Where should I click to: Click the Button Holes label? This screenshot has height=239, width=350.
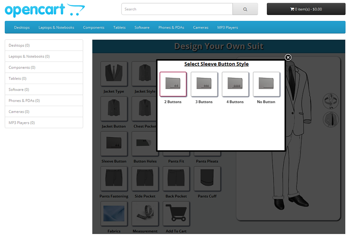pos(145,161)
